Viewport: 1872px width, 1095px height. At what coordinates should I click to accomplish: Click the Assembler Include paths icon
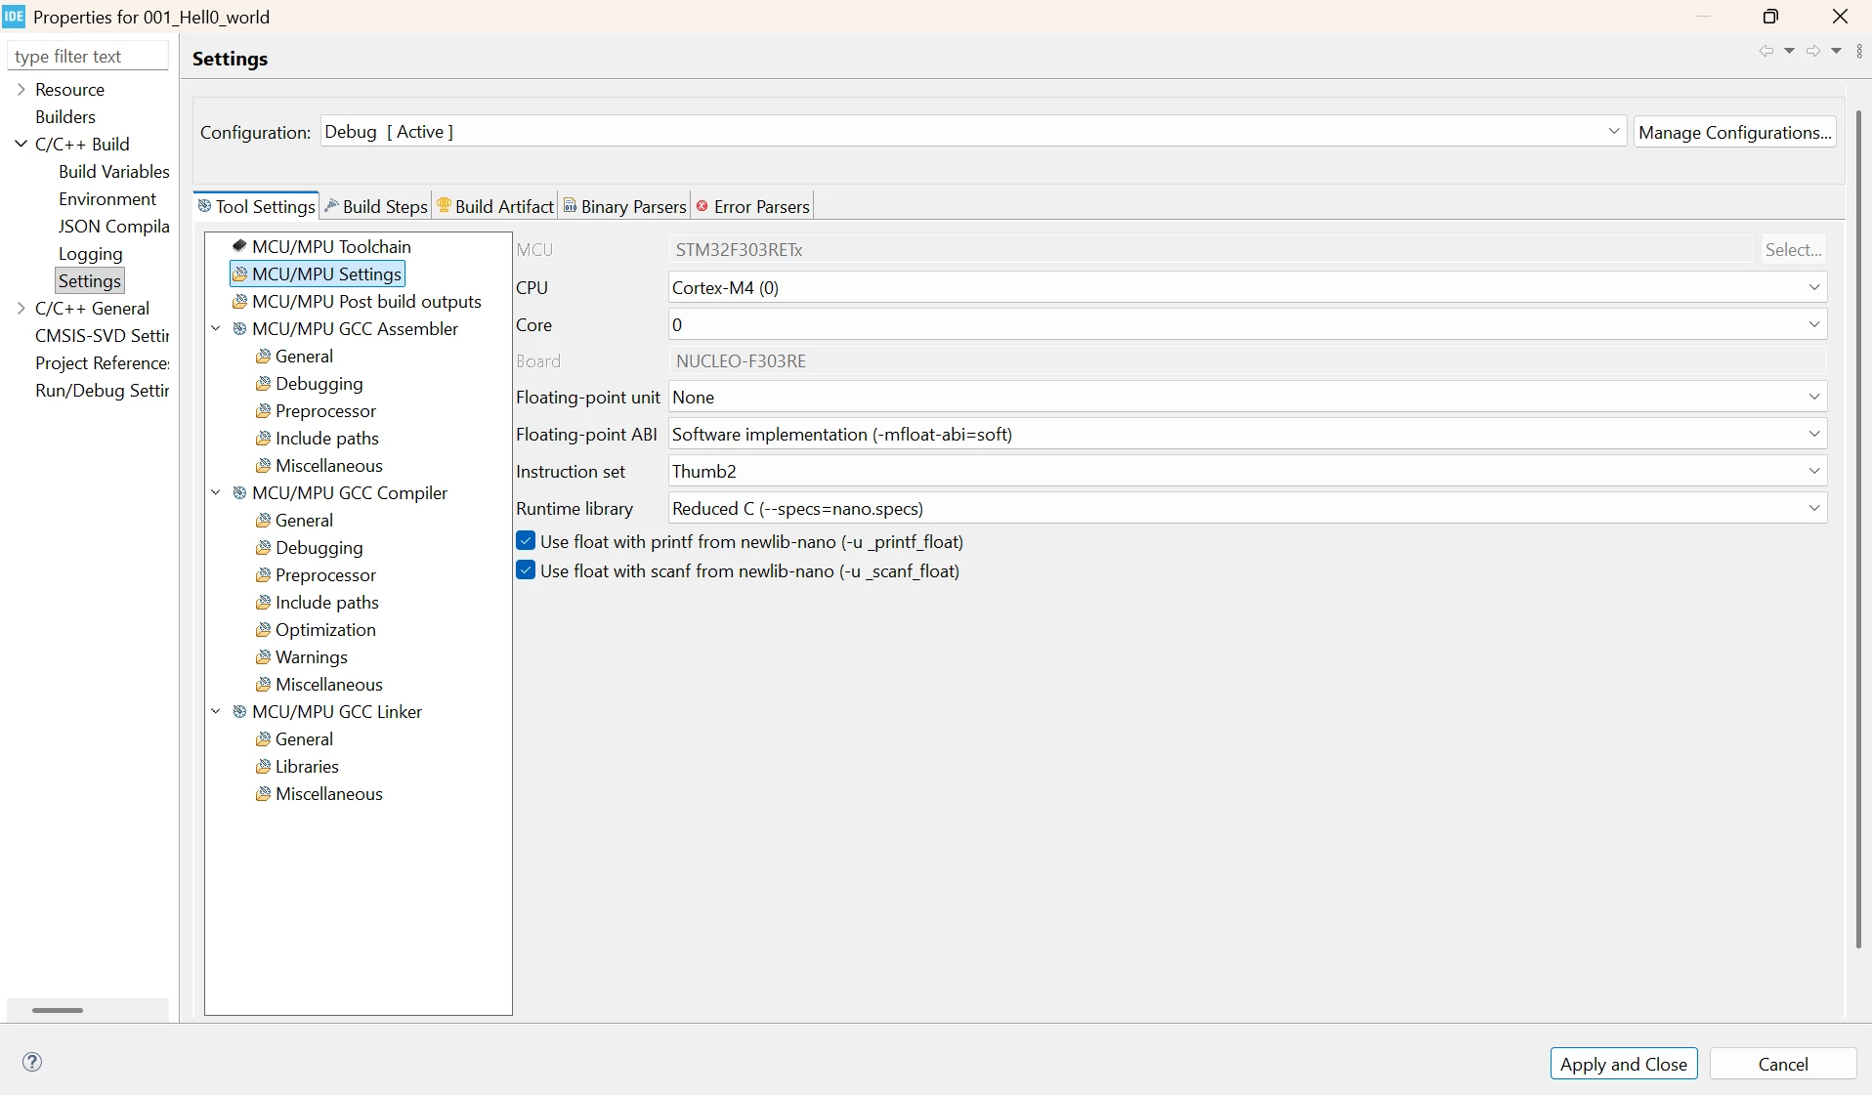point(263,438)
